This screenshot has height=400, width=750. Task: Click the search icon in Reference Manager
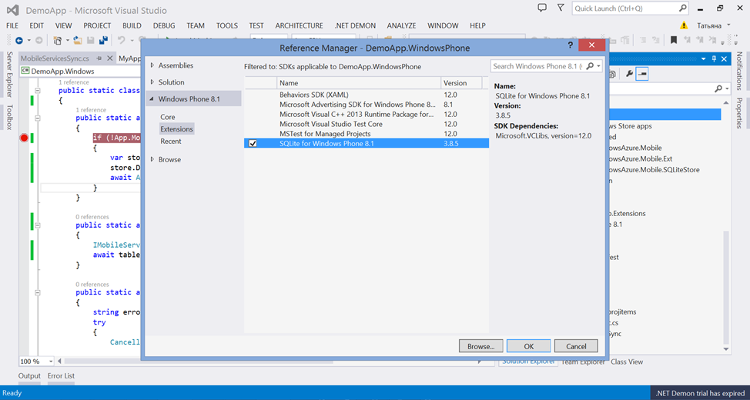(590, 66)
